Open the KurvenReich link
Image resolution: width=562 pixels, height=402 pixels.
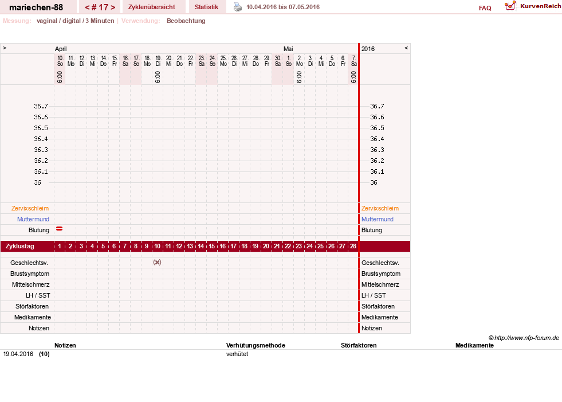tap(540, 6)
